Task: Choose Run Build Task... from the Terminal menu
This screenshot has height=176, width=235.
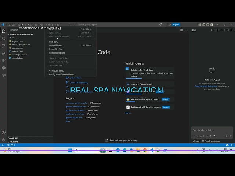Action: click(70, 45)
